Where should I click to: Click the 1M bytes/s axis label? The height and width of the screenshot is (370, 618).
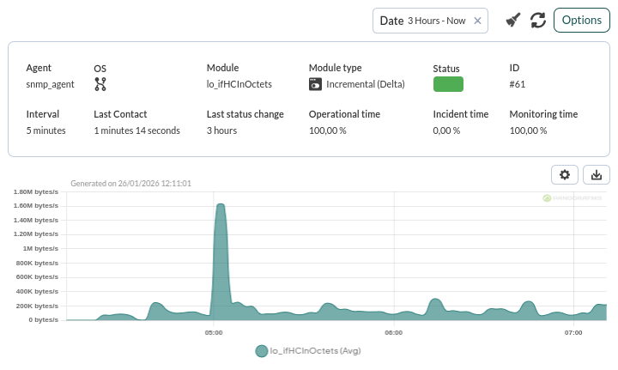40,249
